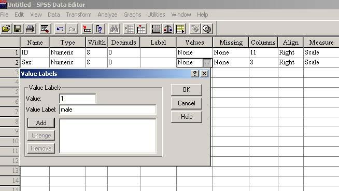
Task: Save the file with floppy disk icon
Action: click(18, 29)
